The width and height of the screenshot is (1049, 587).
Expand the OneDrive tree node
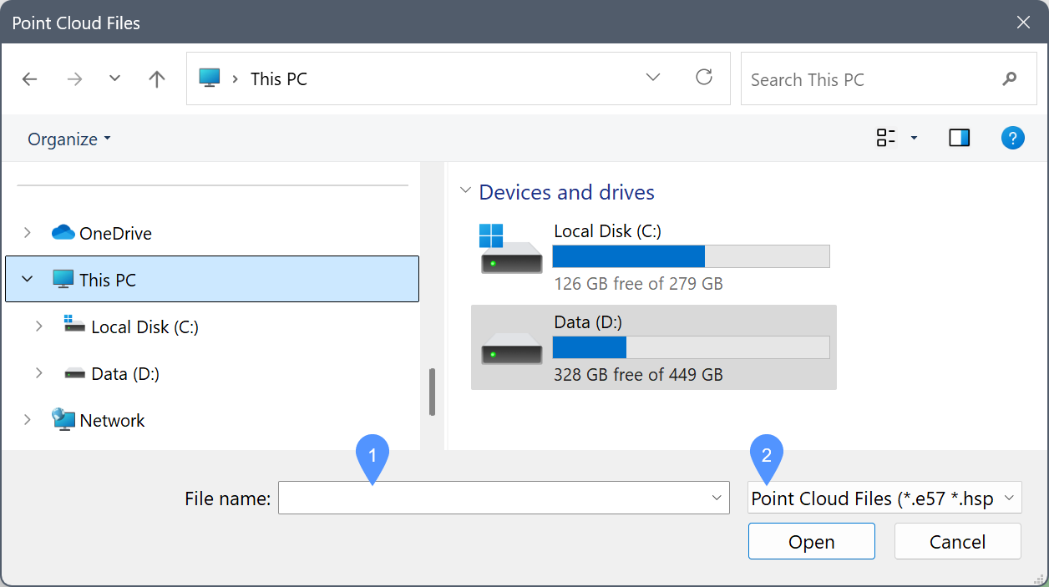click(x=28, y=233)
